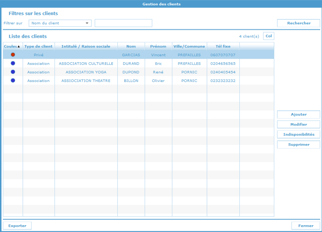
Task: Sort by 'Tél fixe' column header
Action: tap(223, 46)
